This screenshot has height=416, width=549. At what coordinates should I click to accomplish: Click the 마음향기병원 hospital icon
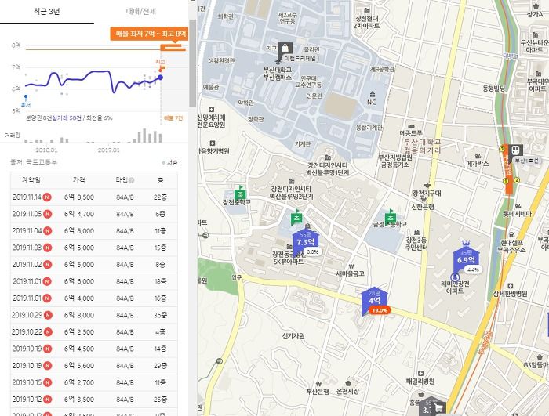pos(213,143)
